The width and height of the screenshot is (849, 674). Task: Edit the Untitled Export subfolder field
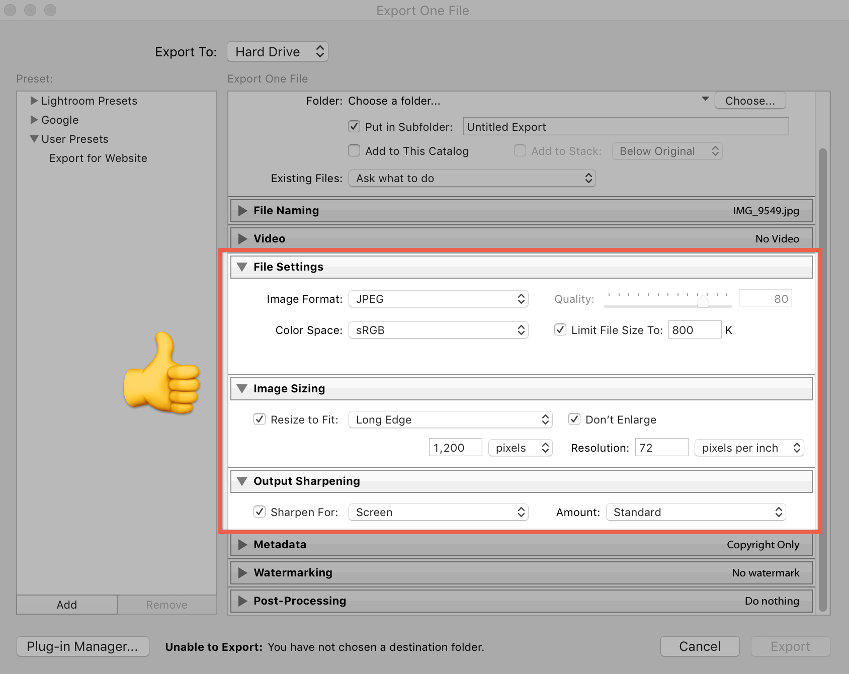[x=626, y=127]
